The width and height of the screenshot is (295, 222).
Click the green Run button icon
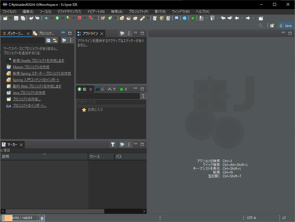click(x=57, y=18)
